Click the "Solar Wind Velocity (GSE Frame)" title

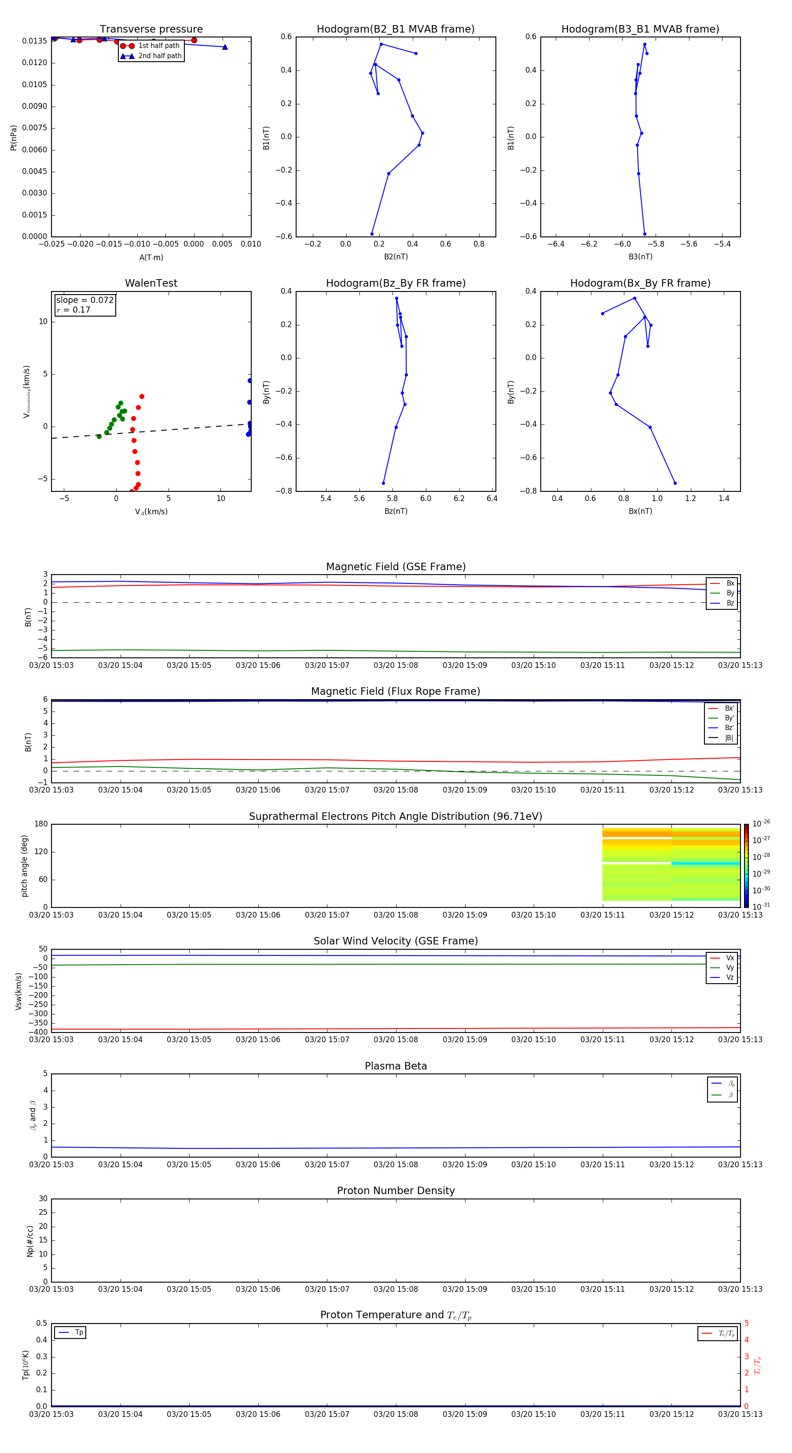(396, 941)
